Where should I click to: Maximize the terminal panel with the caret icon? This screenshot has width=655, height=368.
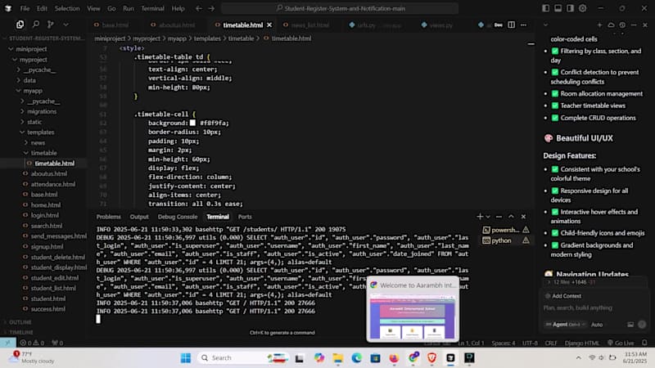point(511,217)
